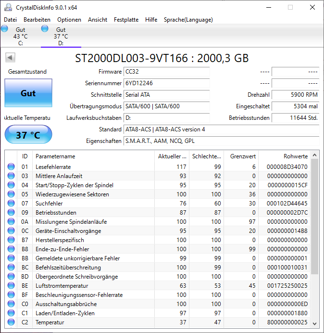
Task: Go to previous disk with left arrow
Action: (x=10, y=57)
